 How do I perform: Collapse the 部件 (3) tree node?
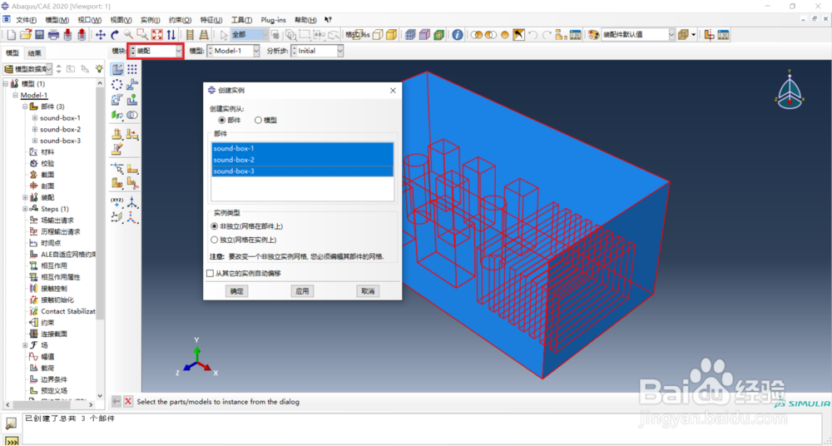[x=25, y=107]
